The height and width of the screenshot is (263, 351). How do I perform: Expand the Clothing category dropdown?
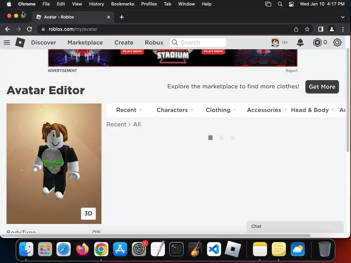point(221,110)
